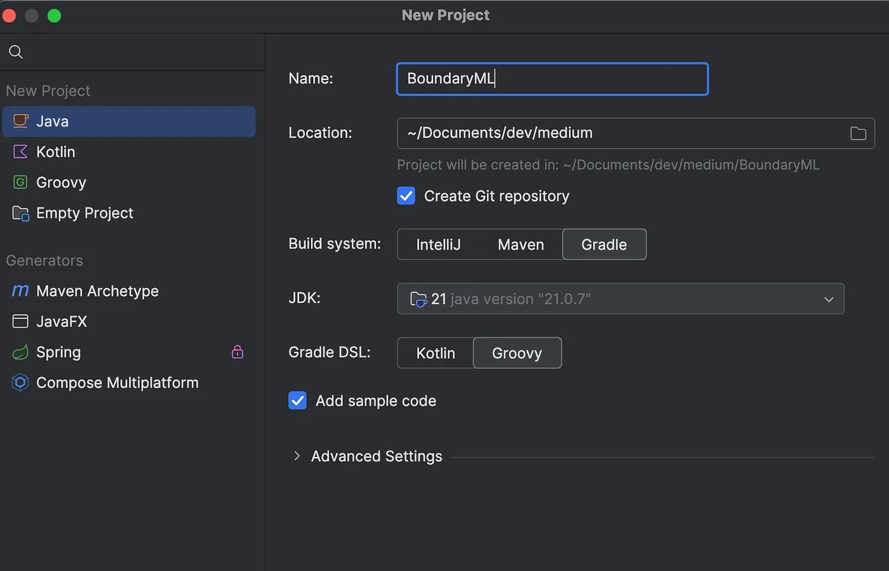Select JavaFX generator
The width and height of the screenshot is (889, 571).
click(129, 321)
